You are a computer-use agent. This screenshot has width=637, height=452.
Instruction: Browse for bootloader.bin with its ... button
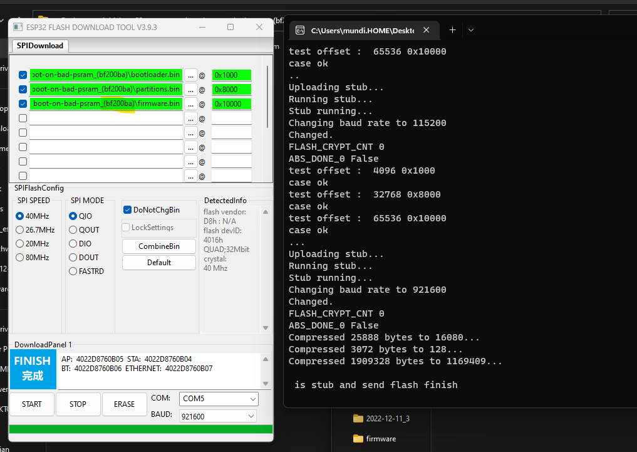(x=191, y=75)
